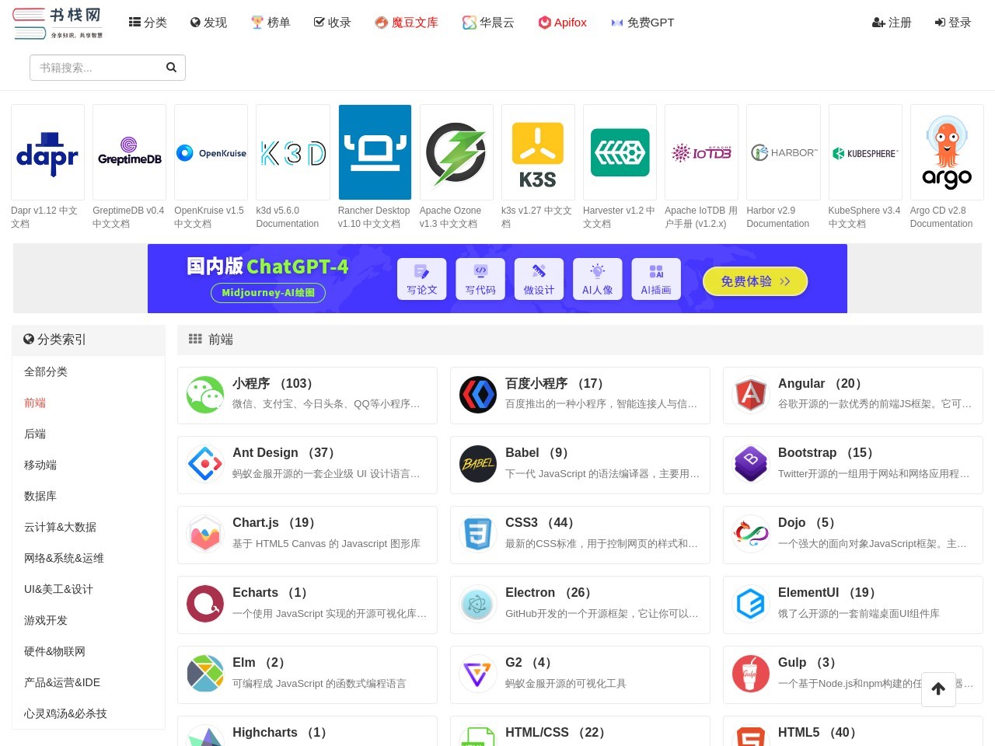
Task: Open the WeChat mini program icon
Action: [x=205, y=395]
